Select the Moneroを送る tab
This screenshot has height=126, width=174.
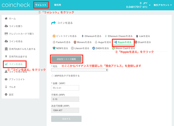(x=83, y=42)
